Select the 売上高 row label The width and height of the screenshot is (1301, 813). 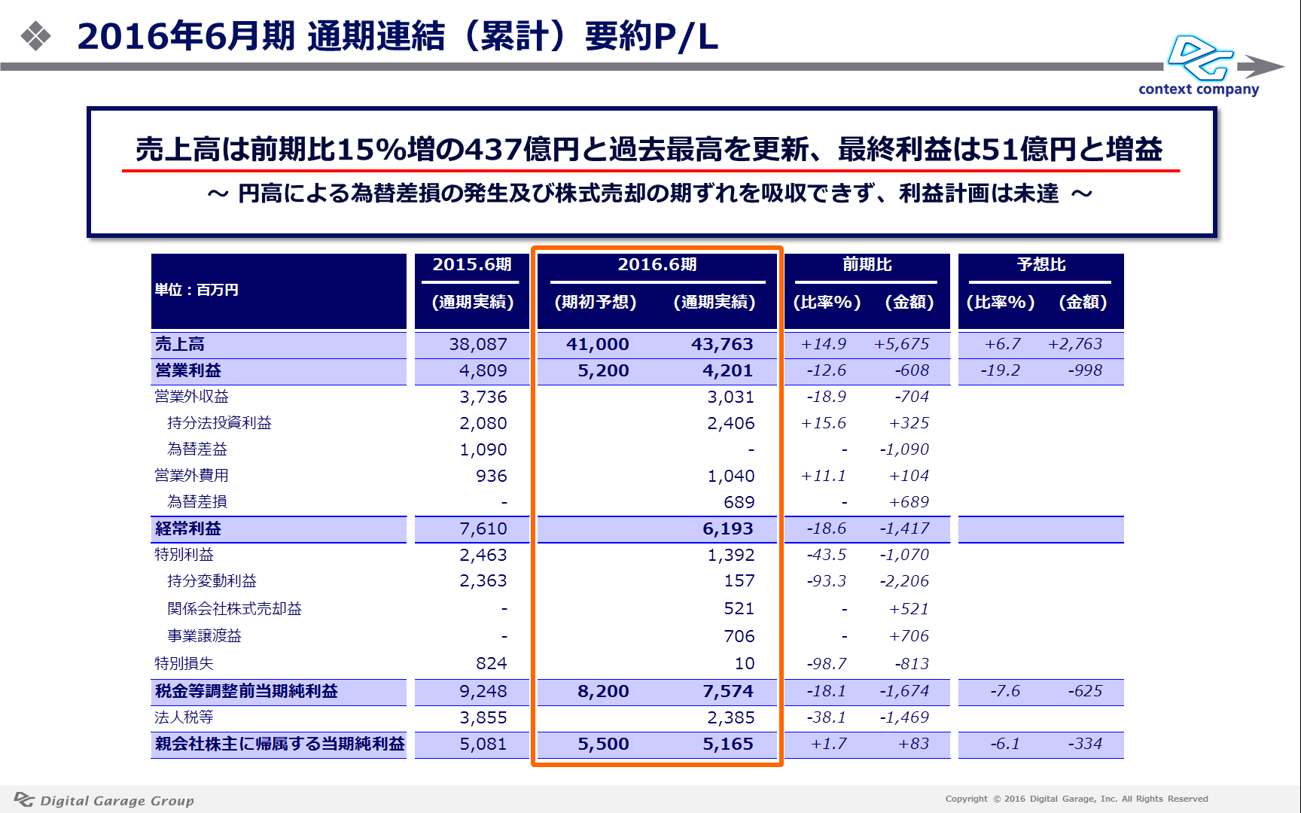pyautogui.click(x=180, y=344)
